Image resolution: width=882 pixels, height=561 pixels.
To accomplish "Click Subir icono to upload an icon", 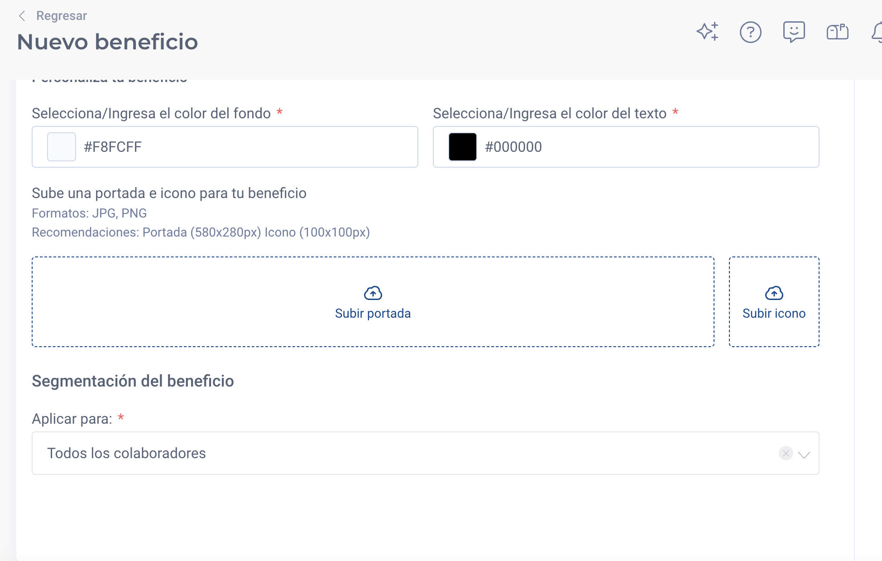I will pos(774,313).
